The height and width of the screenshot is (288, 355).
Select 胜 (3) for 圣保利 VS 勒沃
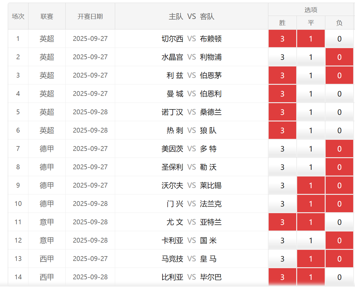282,167
